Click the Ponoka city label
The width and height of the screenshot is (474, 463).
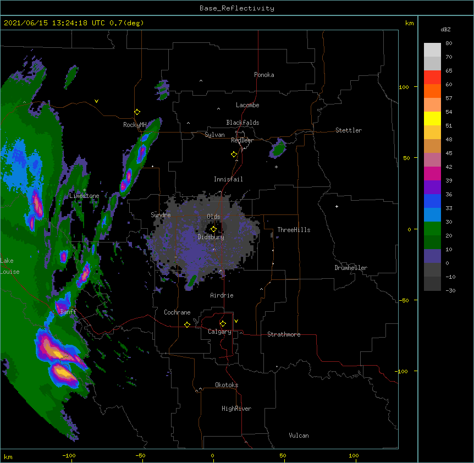pyautogui.click(x=264, y=75)
